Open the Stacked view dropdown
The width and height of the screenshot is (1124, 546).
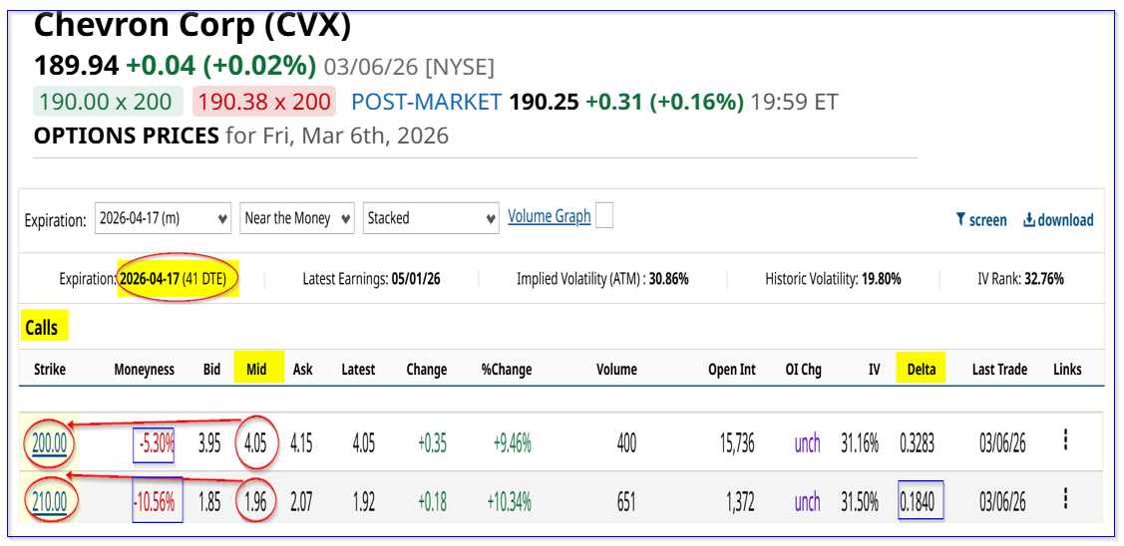pyautogui.click(x=431, y=218)
